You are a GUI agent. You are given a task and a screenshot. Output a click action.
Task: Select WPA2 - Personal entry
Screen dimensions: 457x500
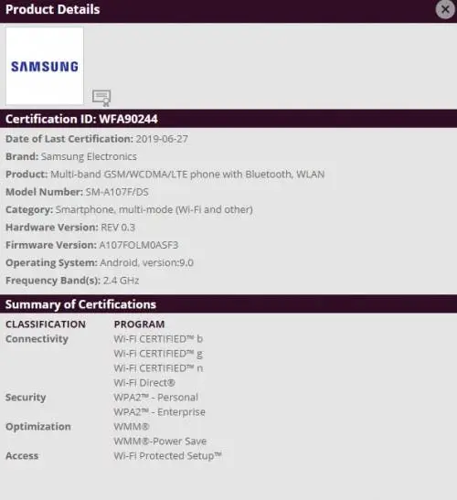(x=156, y=398)
